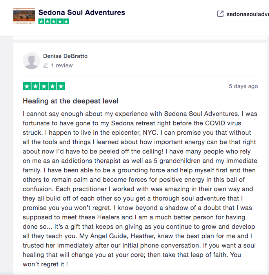Image resolution: width=269 pixels, height=275 pixels.
Task: Click the first star under the company name
Action: (42, 22)
